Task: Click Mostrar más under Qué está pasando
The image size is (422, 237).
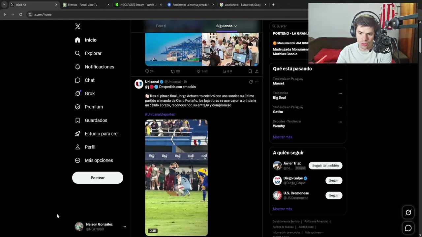Action: pos(282,137)
